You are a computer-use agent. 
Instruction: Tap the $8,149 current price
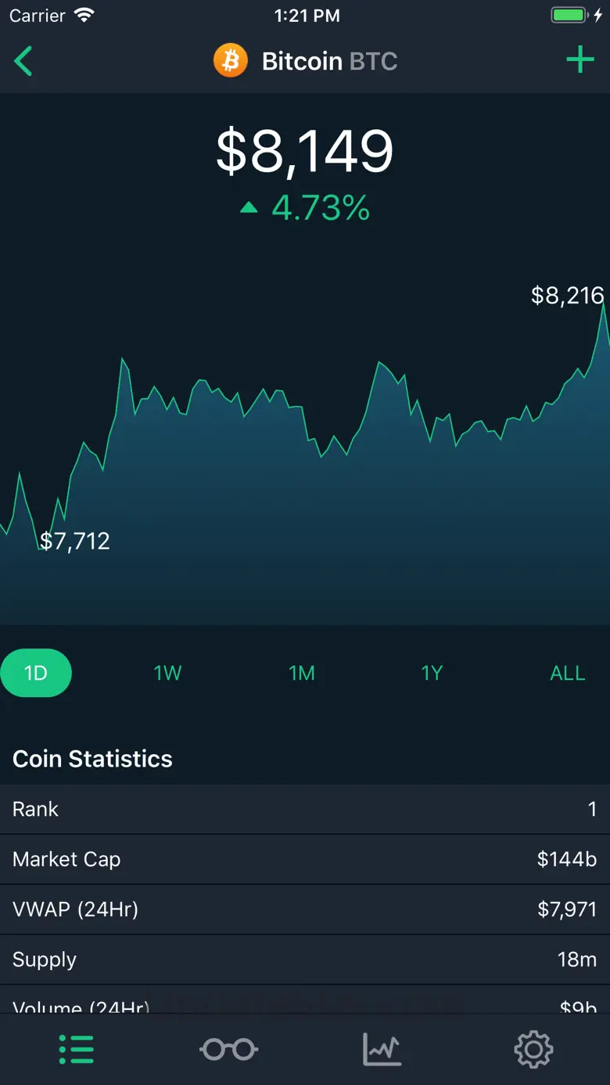coord(305,152)
